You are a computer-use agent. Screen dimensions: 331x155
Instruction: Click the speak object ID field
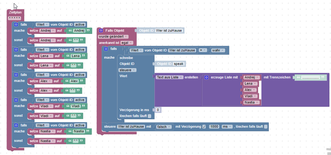(179, 64)
